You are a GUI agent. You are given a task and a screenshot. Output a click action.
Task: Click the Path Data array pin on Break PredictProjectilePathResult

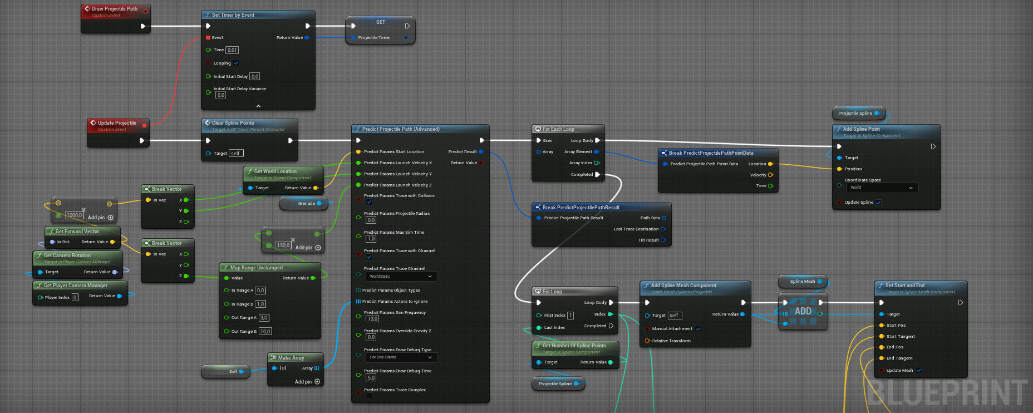[x=664, y=218]
